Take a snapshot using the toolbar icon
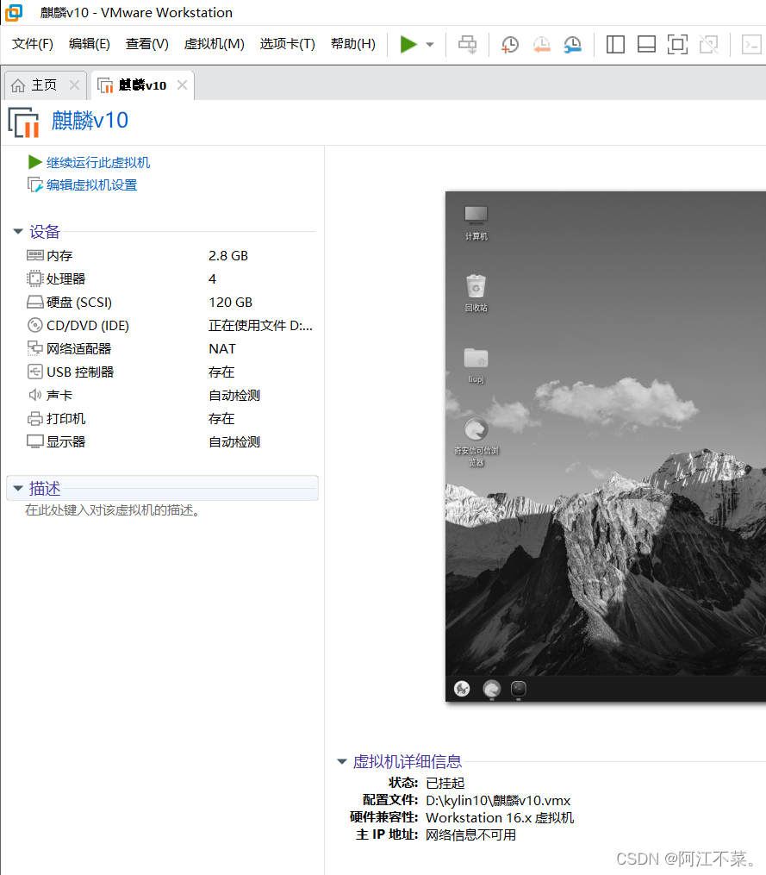 pos(509,44)
